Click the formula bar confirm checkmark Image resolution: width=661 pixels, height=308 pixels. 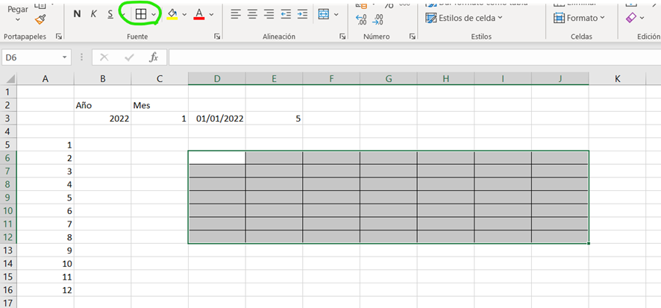pyautogui.click(x=129, y=57)
